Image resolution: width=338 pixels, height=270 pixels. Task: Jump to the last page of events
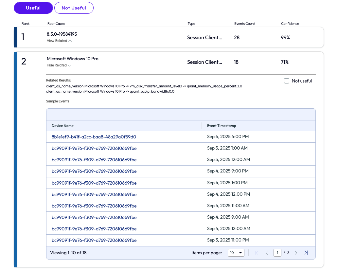[306, 252]
